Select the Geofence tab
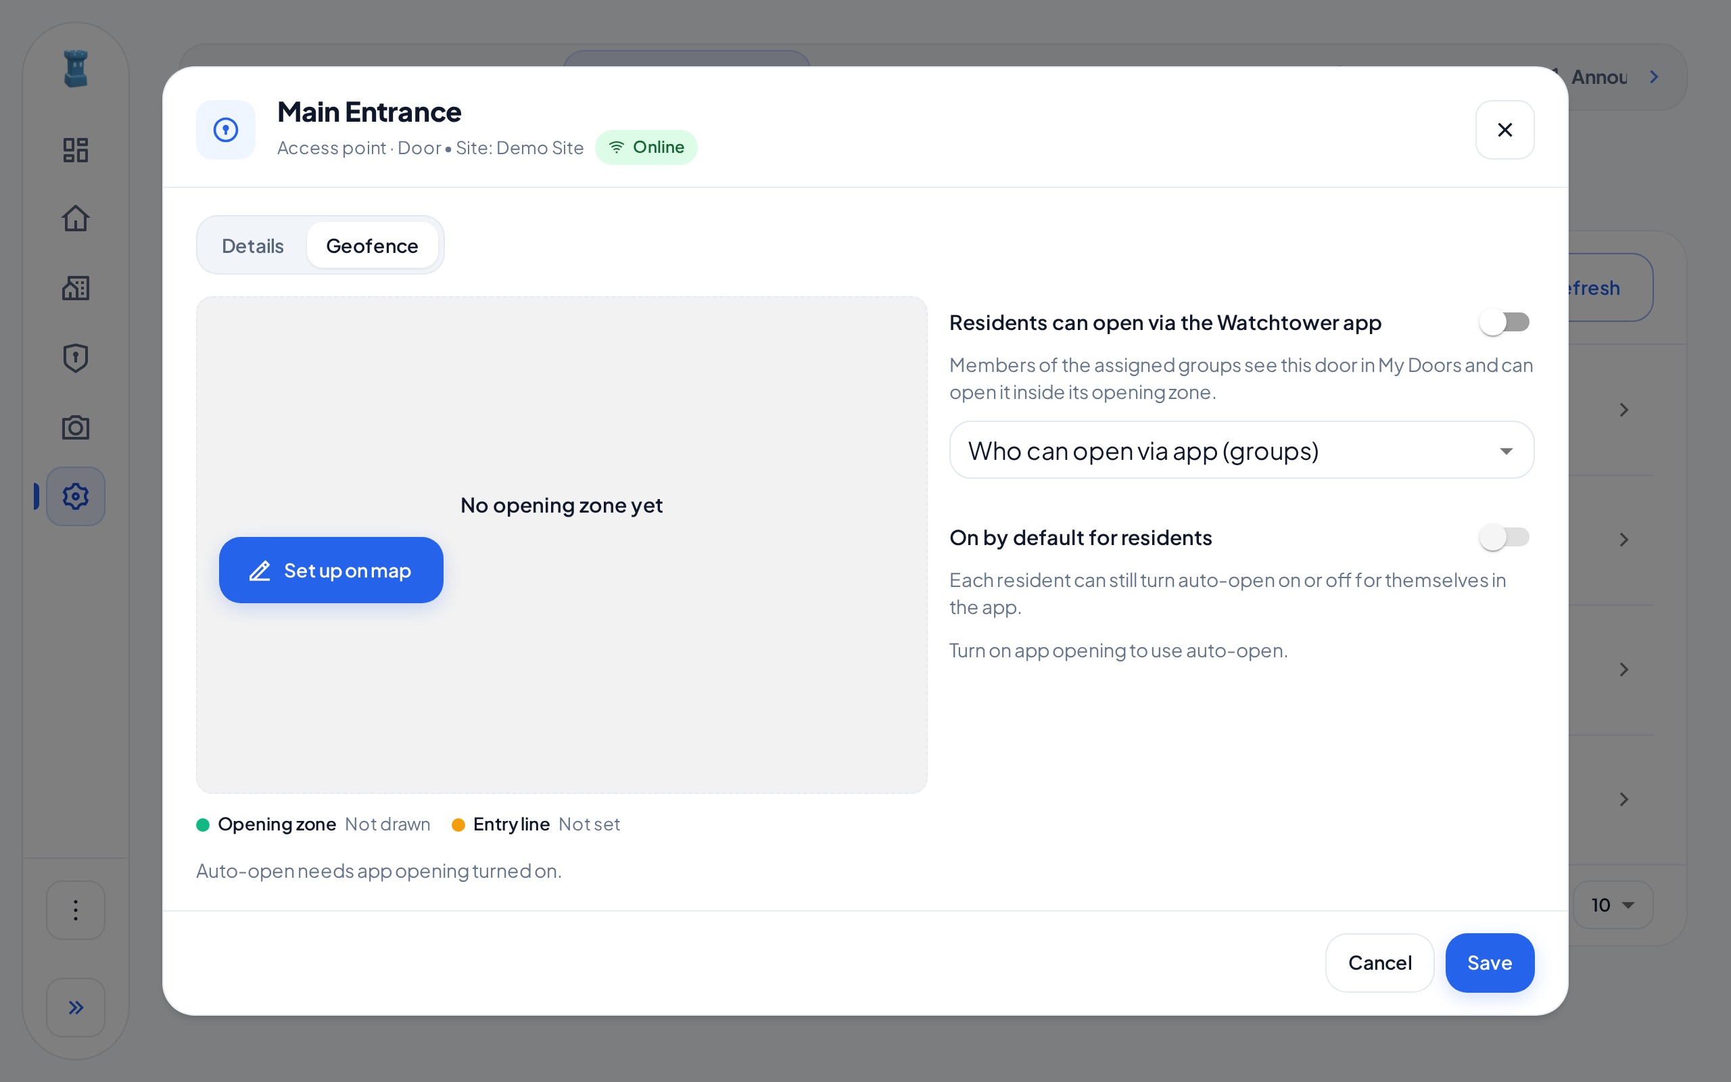This screenshot has height=1082, width=1731. (x=372, y=245)
